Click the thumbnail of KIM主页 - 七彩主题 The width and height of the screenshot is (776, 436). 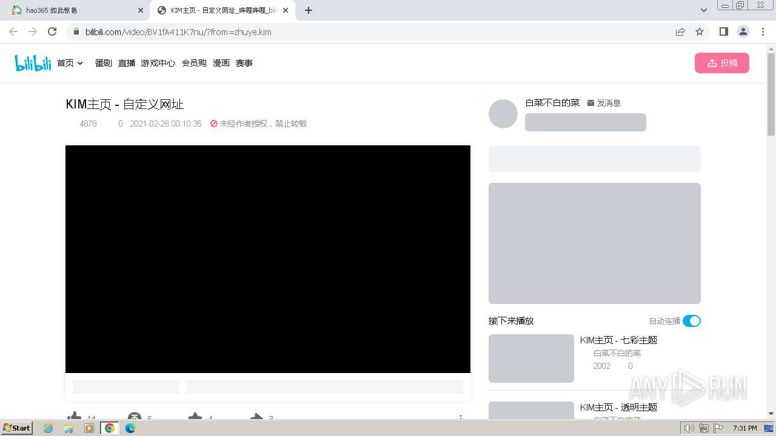pos(531,358)
